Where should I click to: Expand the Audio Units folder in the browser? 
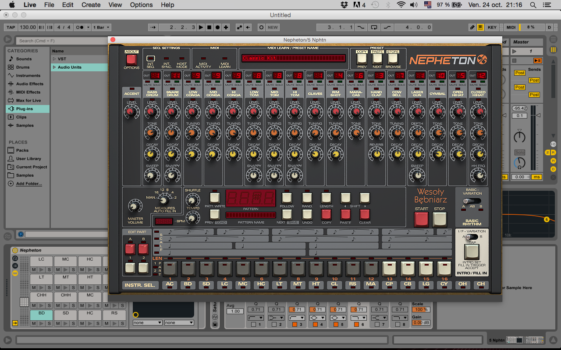[54, 67]
